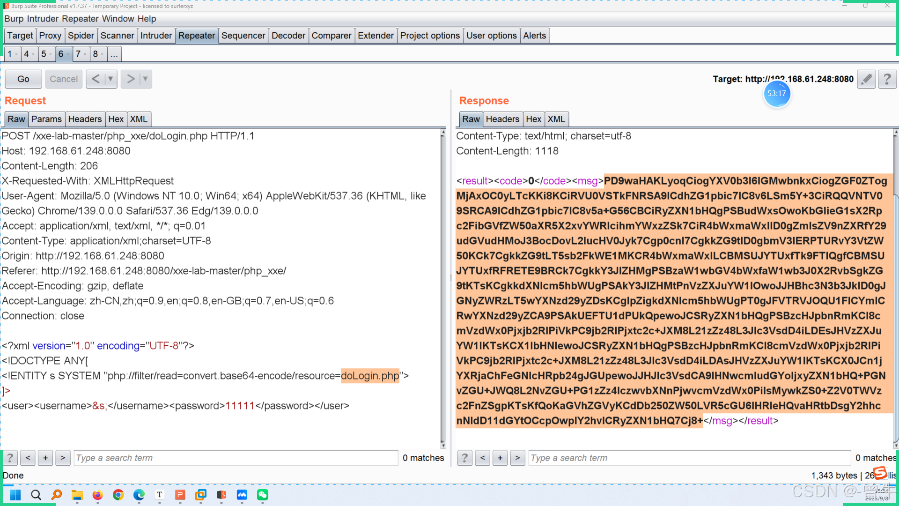Switch the response view to the Hex tab
899x506 pixels.
(533, 119)
